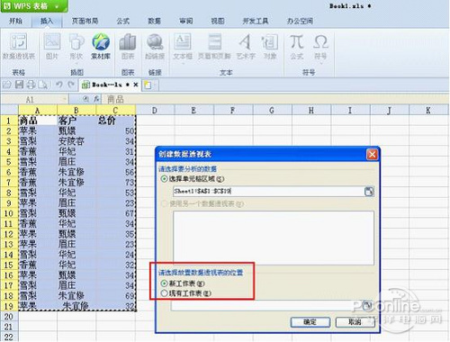Select row 1 header
This screenshot has width=450, height=342.
pos(9,121)
